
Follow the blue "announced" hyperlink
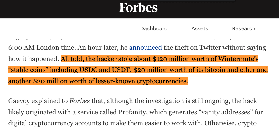tap(145, 48)
